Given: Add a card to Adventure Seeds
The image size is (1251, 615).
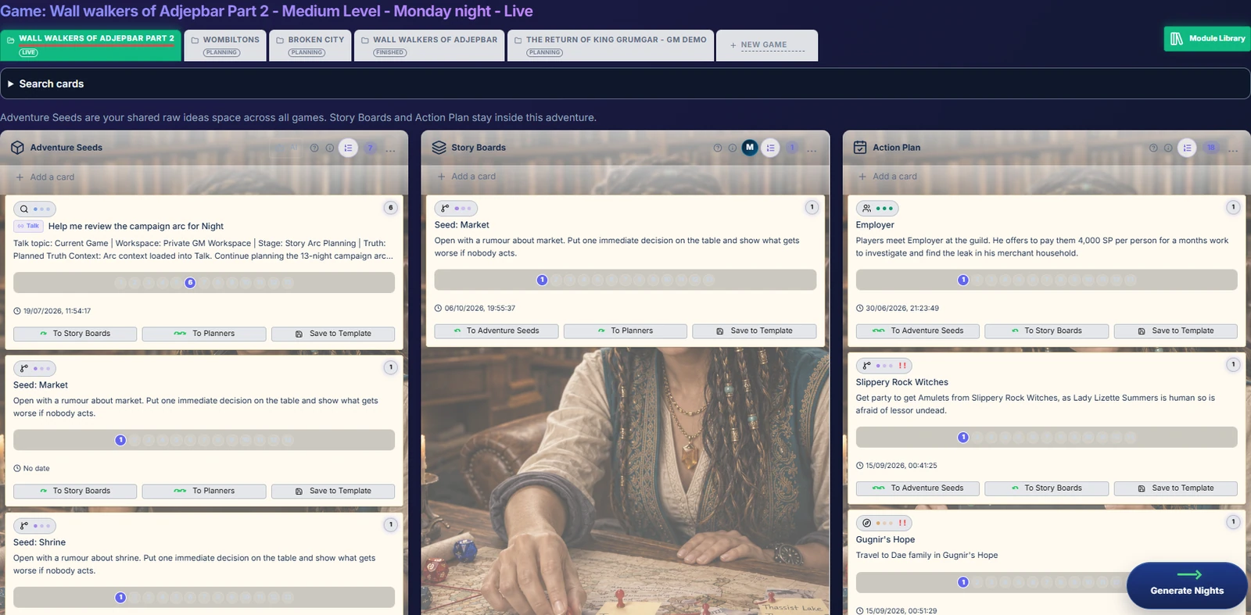Looking at the screenshot, I should point(45,177).
